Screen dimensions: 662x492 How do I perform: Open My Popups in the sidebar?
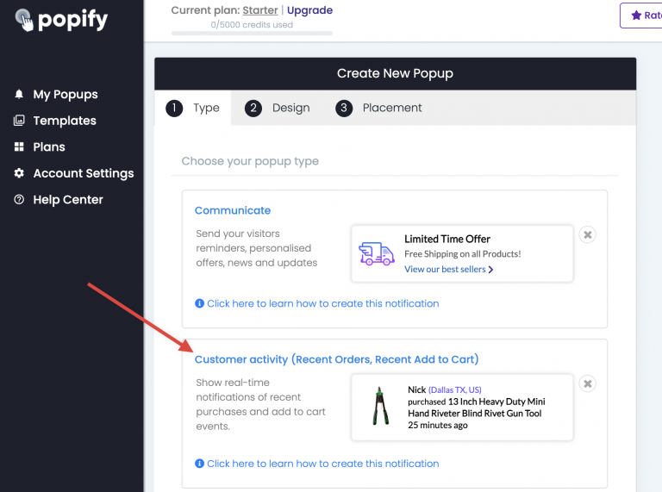click(x=66, y=95)
